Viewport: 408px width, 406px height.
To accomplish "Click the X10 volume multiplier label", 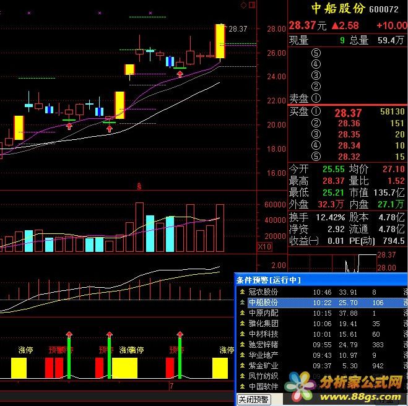I will tap(264, 246).
